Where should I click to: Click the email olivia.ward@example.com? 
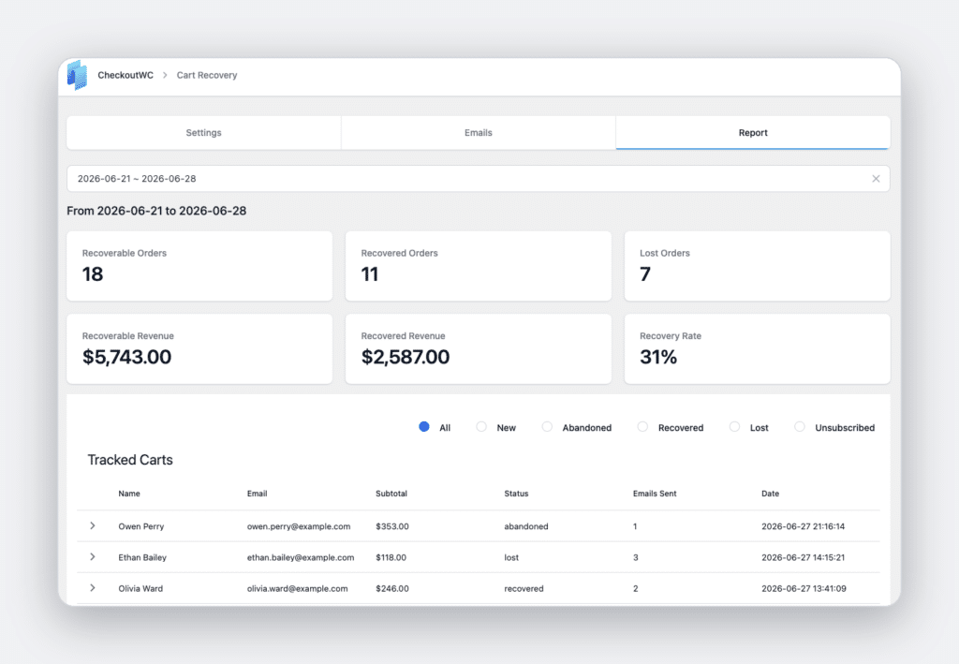point(297,589)
